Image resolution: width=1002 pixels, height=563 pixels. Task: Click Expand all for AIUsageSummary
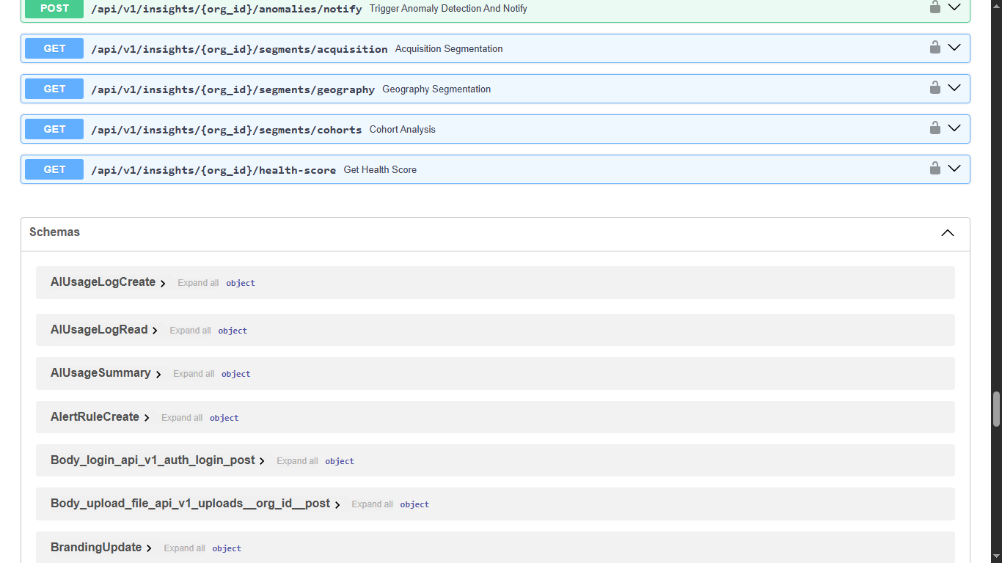(x=194, y=374)
